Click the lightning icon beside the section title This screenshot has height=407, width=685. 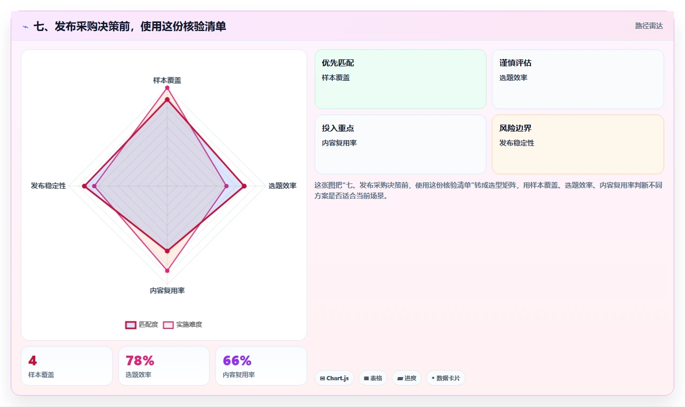25,27
